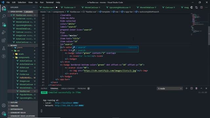Maximize terminal panel with chevron up

[x=201, y=88]
